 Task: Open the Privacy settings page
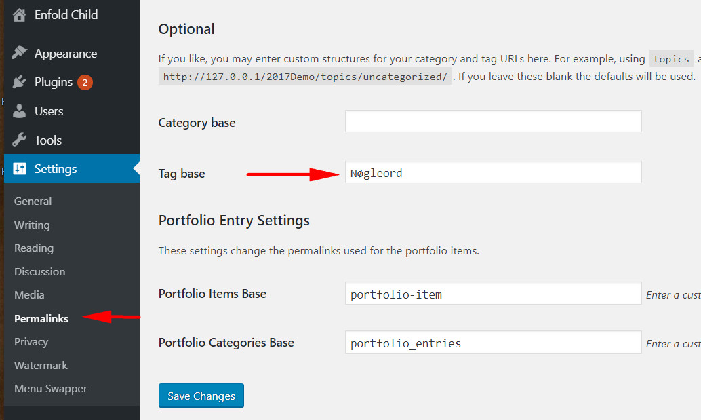point(31,342)
